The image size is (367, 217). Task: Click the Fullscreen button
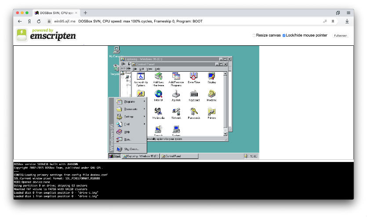point(341,35)
